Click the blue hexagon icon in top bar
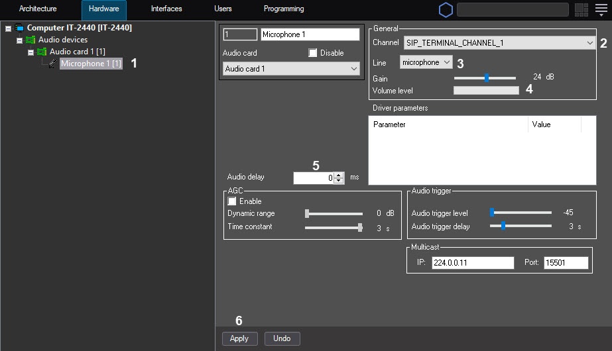Viewport: 612px width, 351px height. point(446,10)
